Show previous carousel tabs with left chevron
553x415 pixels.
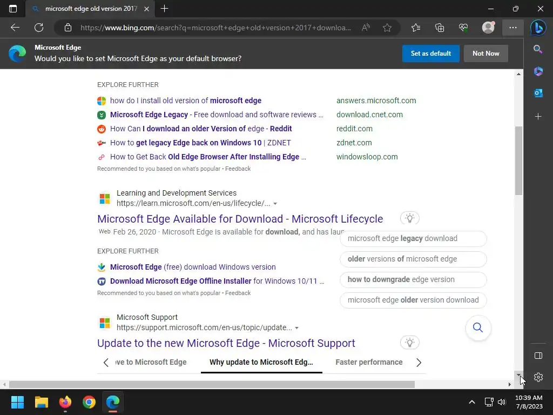coord(106,363)
